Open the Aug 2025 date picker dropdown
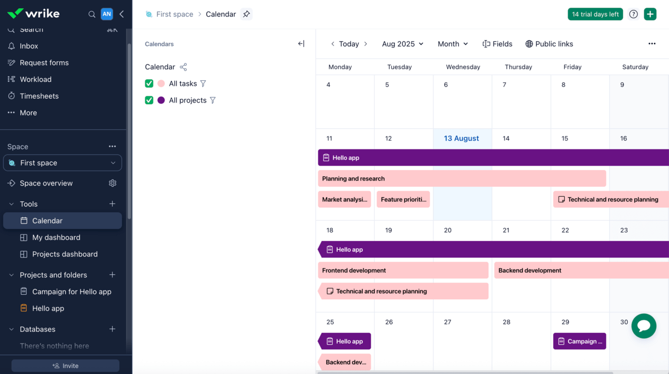This screenshot has height=374, width=669. [402, 43]
